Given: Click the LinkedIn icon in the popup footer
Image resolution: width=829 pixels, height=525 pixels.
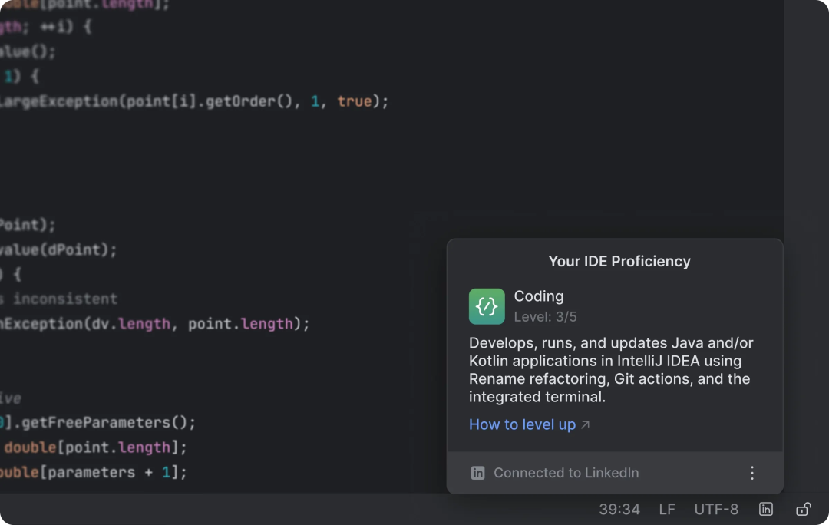Looking at the screenshot, I should tap(477, 473).
